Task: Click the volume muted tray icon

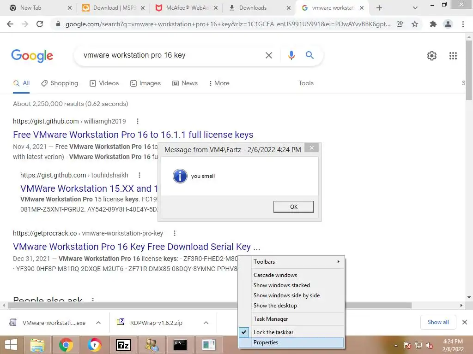Action: 429,345
